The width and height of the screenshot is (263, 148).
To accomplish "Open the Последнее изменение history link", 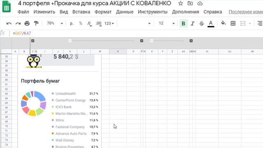I will tap(246, 12).
